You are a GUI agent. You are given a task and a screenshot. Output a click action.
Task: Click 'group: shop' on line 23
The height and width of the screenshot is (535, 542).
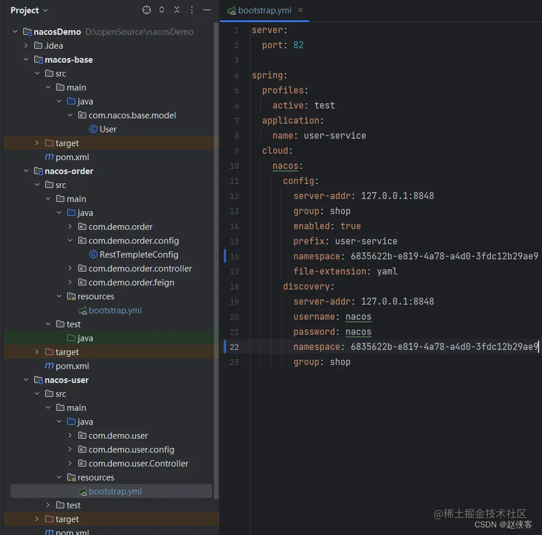322,362
